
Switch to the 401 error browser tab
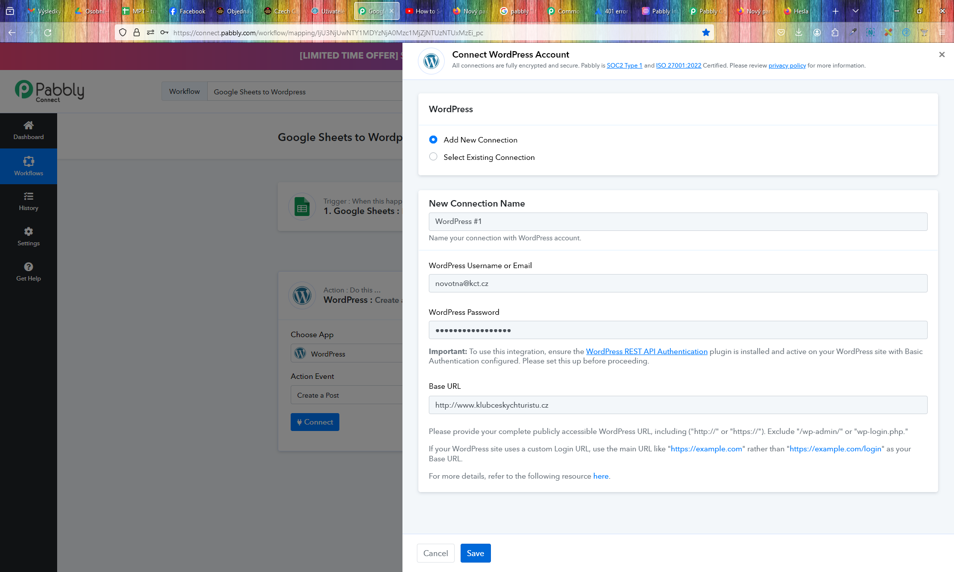click(x=612, y=11)
